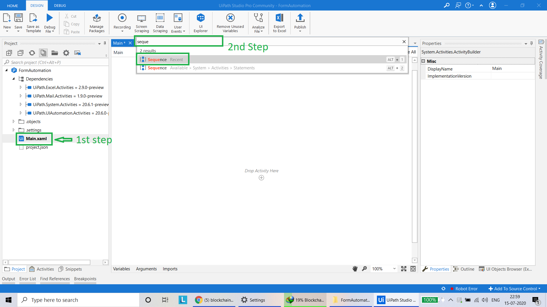Viewport: 547px width, 307px height.
Task: Refresh the project panel
Action: coord(32,53)
